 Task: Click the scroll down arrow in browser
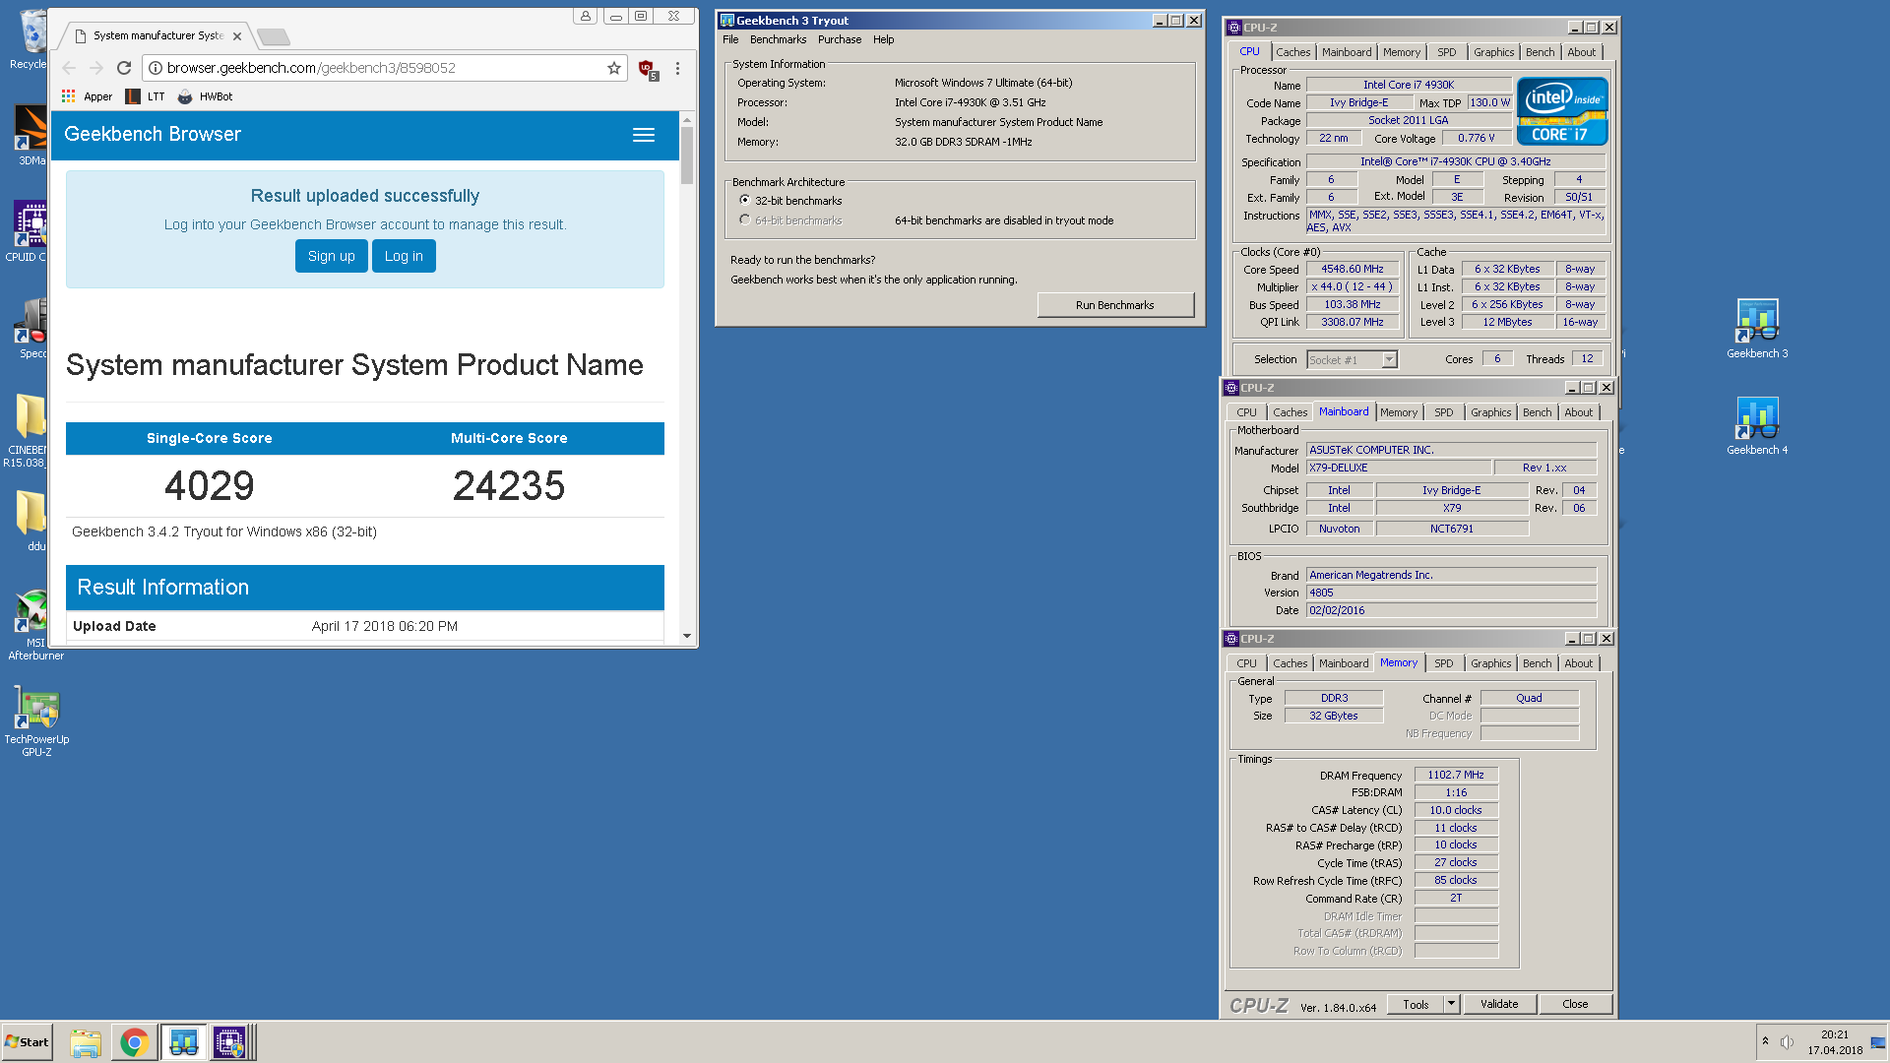687,636
